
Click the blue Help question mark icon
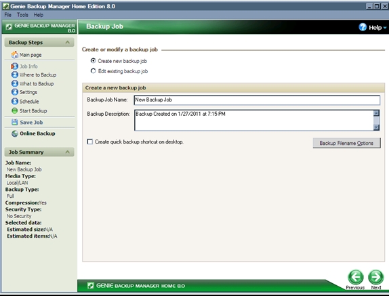point(363,27)
